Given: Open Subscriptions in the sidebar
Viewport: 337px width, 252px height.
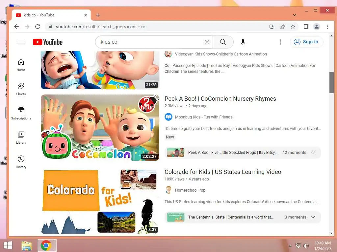Looking at the screenshot, I should (21, 113).
